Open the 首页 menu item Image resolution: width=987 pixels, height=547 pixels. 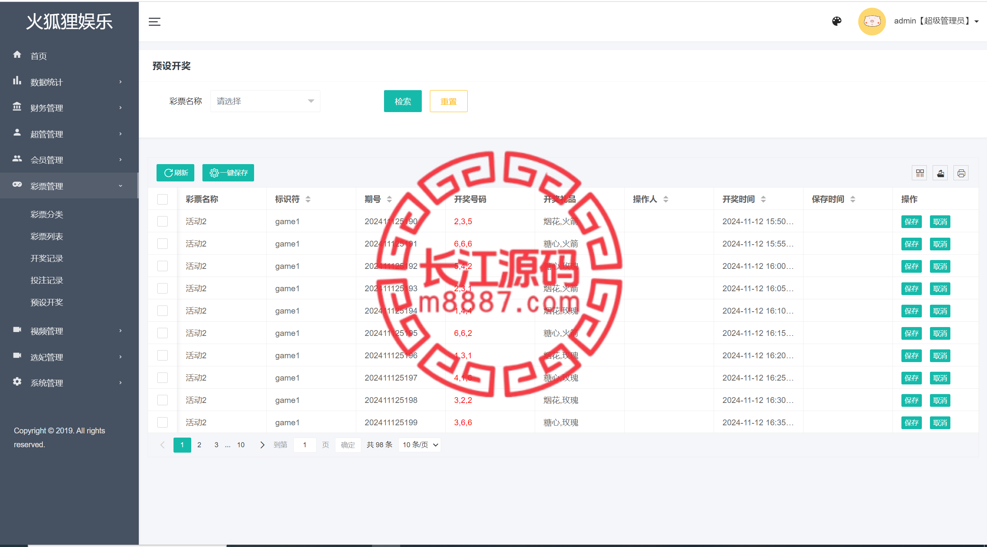click(x=69, y=56)
